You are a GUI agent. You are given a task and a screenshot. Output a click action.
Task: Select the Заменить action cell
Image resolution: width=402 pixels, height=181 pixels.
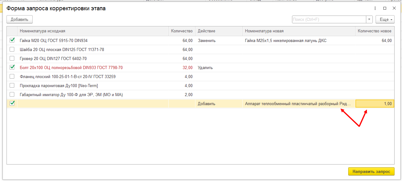click(x=219, y=40)
